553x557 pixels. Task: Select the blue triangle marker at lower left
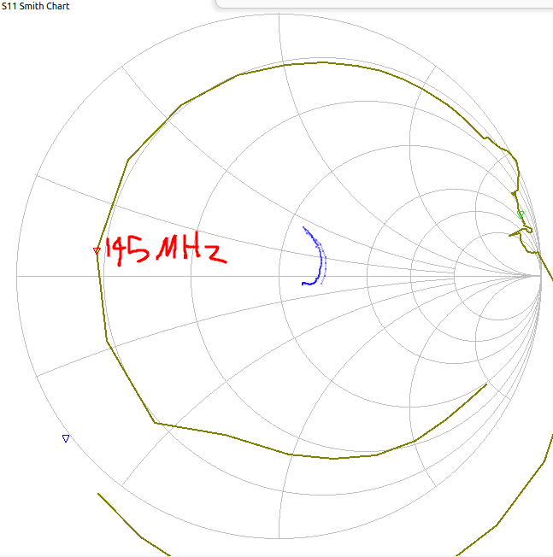point(66,438)
